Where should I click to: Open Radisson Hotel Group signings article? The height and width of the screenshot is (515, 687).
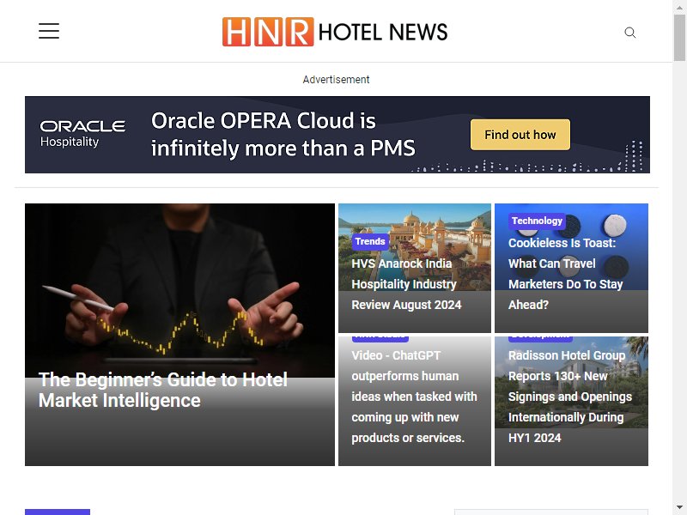pyautogui.click(x=570, y=397)
